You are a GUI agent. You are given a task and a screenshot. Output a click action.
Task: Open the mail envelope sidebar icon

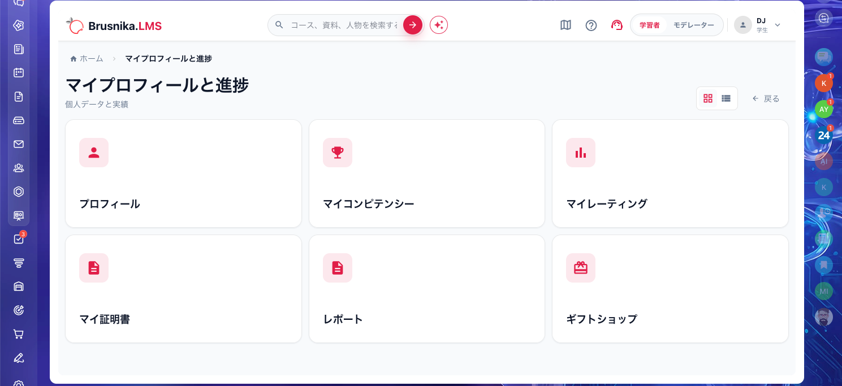click(19, 144)
